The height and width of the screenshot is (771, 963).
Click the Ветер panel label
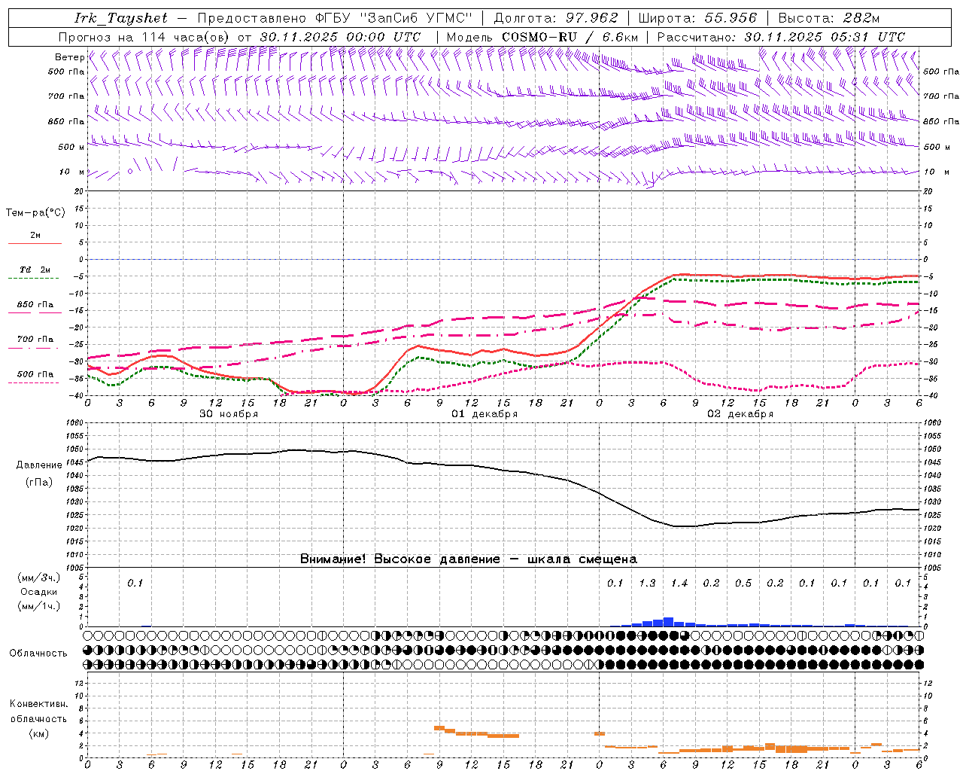click(x=70, y=57)
